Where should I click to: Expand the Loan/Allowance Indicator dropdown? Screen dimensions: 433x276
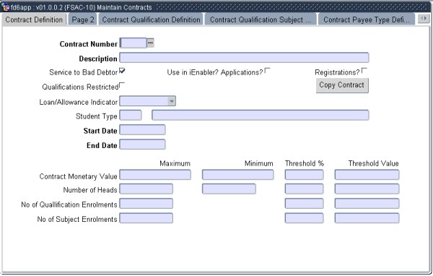172,101
